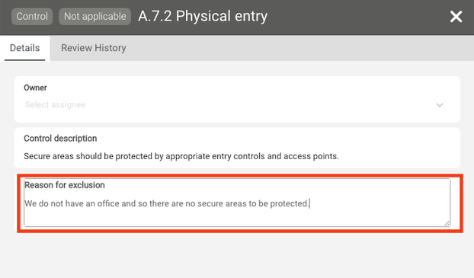This screenshot has height=278, width=474.
Task: Click the Control description heading
Action: coord(60,139)
